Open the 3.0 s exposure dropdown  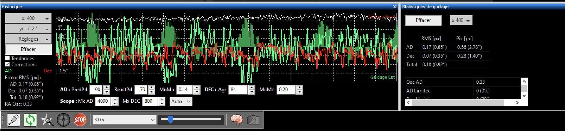click(124, 120)
